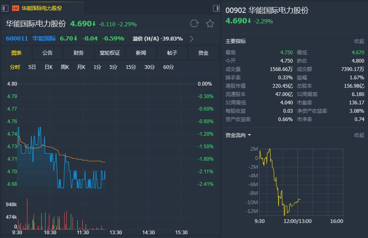Switch to the 财务 tab

(79, 53)
